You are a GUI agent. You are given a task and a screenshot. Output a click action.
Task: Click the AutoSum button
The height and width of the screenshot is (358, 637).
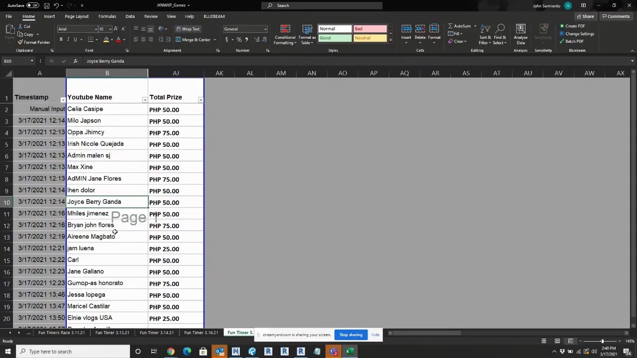pos(459,26)
